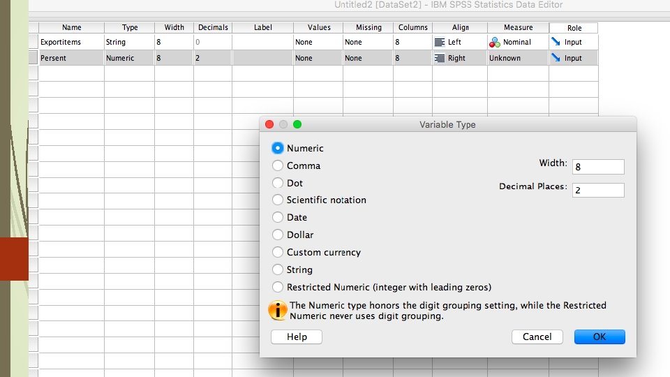670x377 pixels.
Task: Click the Numeric type cell for Persent
Action: pyautogui.click(x=130, y=58)
